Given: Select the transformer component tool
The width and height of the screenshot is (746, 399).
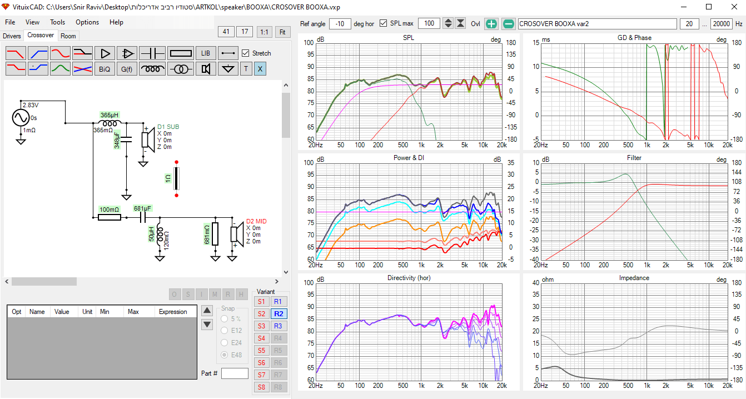Looking at the screenshot, I should pos(181,69).
